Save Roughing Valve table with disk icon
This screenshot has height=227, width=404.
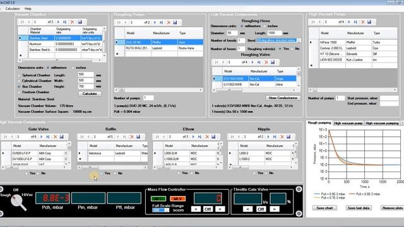[x=273, y=62]
